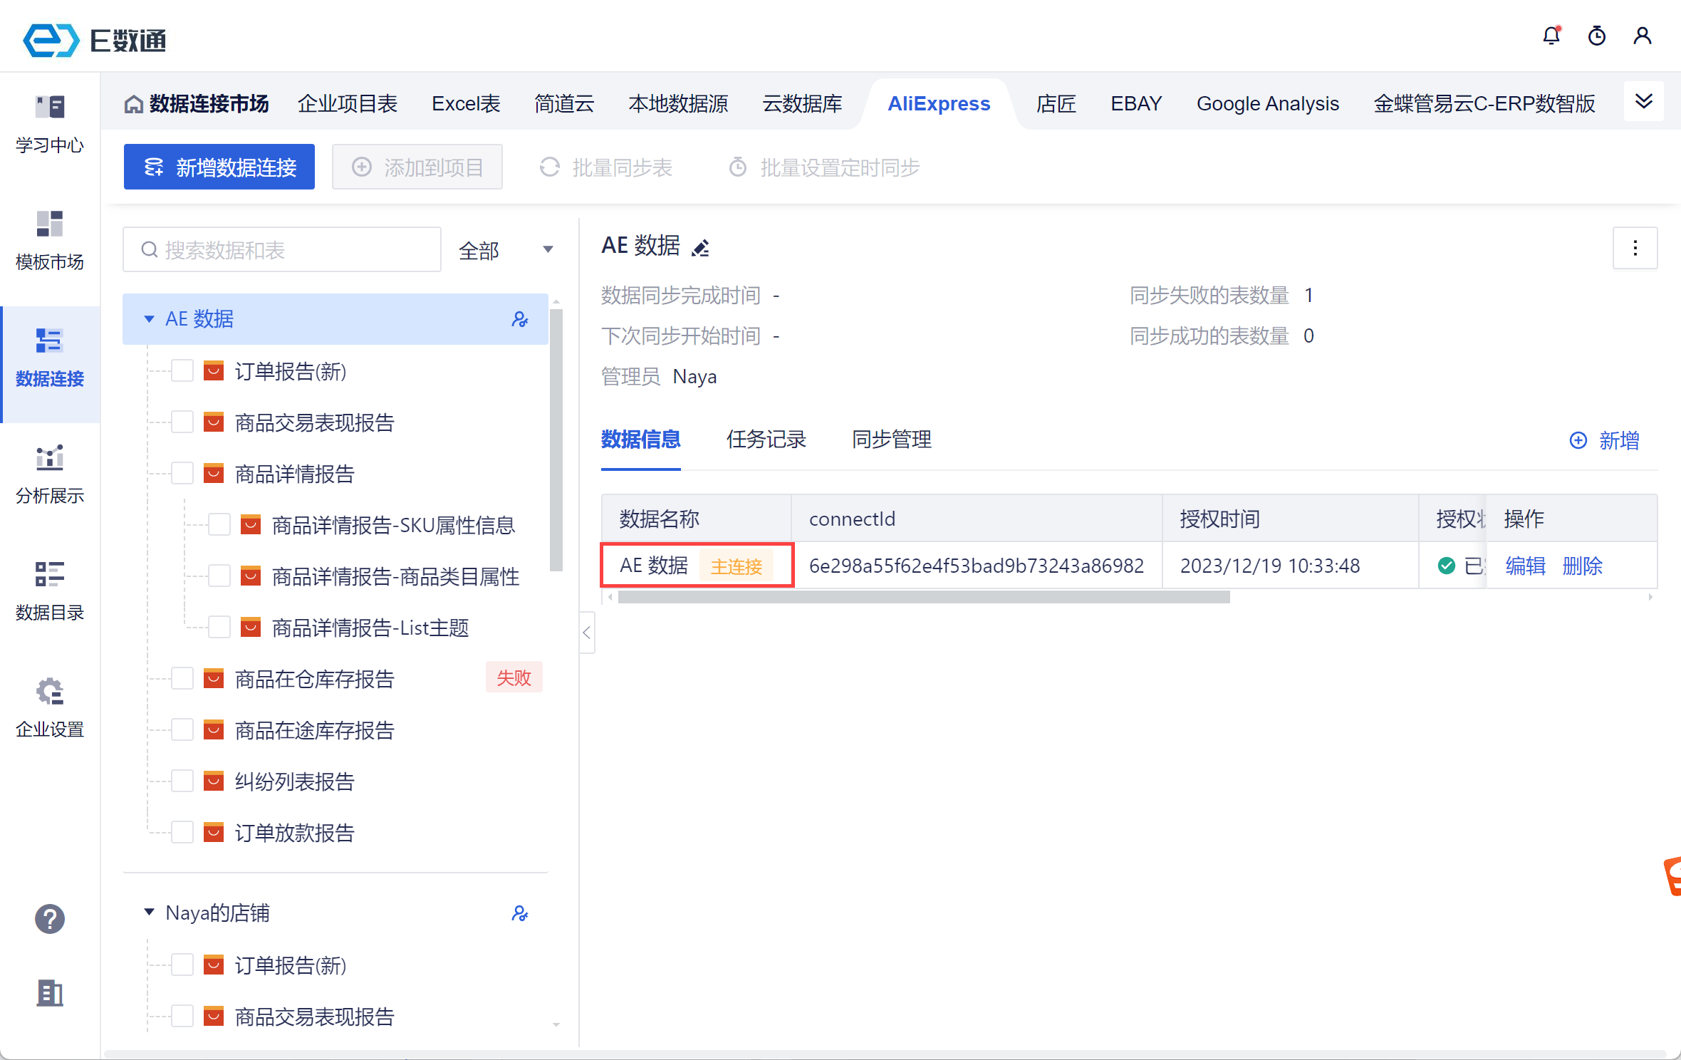Open the notification bell icon
Viewport: 1681px width, 1060px height.
(1551, 36)
